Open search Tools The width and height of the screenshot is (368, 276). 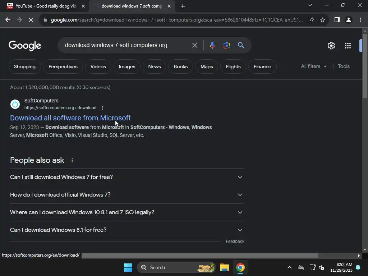(x=344, y=66)
